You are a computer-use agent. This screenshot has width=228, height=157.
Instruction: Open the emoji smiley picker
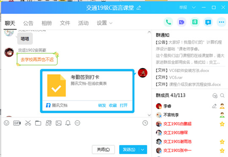click(6, 123)
